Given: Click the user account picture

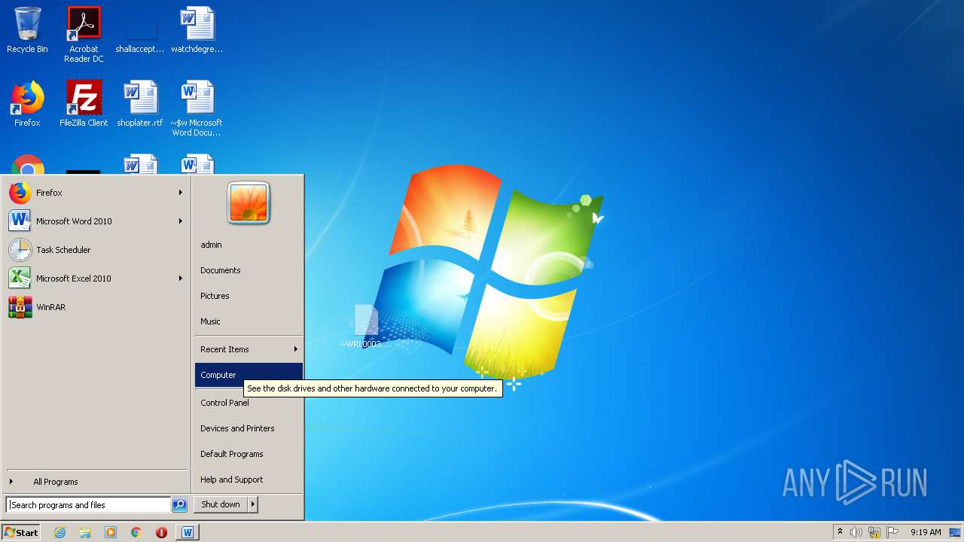Looking at the screenshot, I should pos(249,202).
